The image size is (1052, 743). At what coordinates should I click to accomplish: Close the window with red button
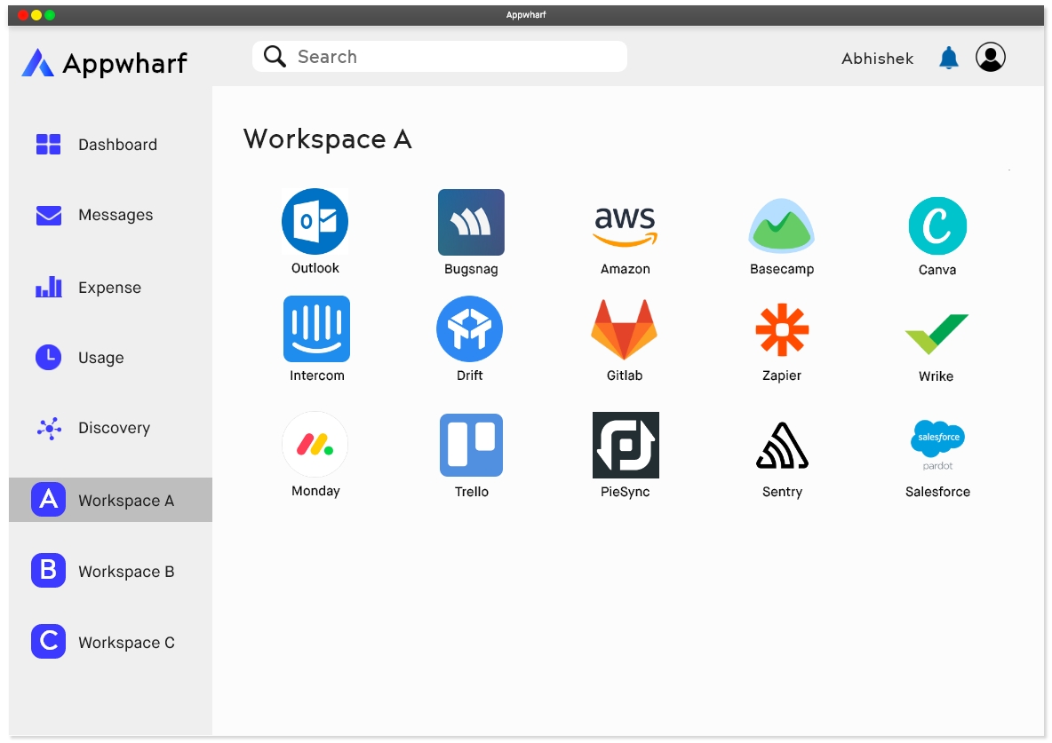(x=23, y=15)
